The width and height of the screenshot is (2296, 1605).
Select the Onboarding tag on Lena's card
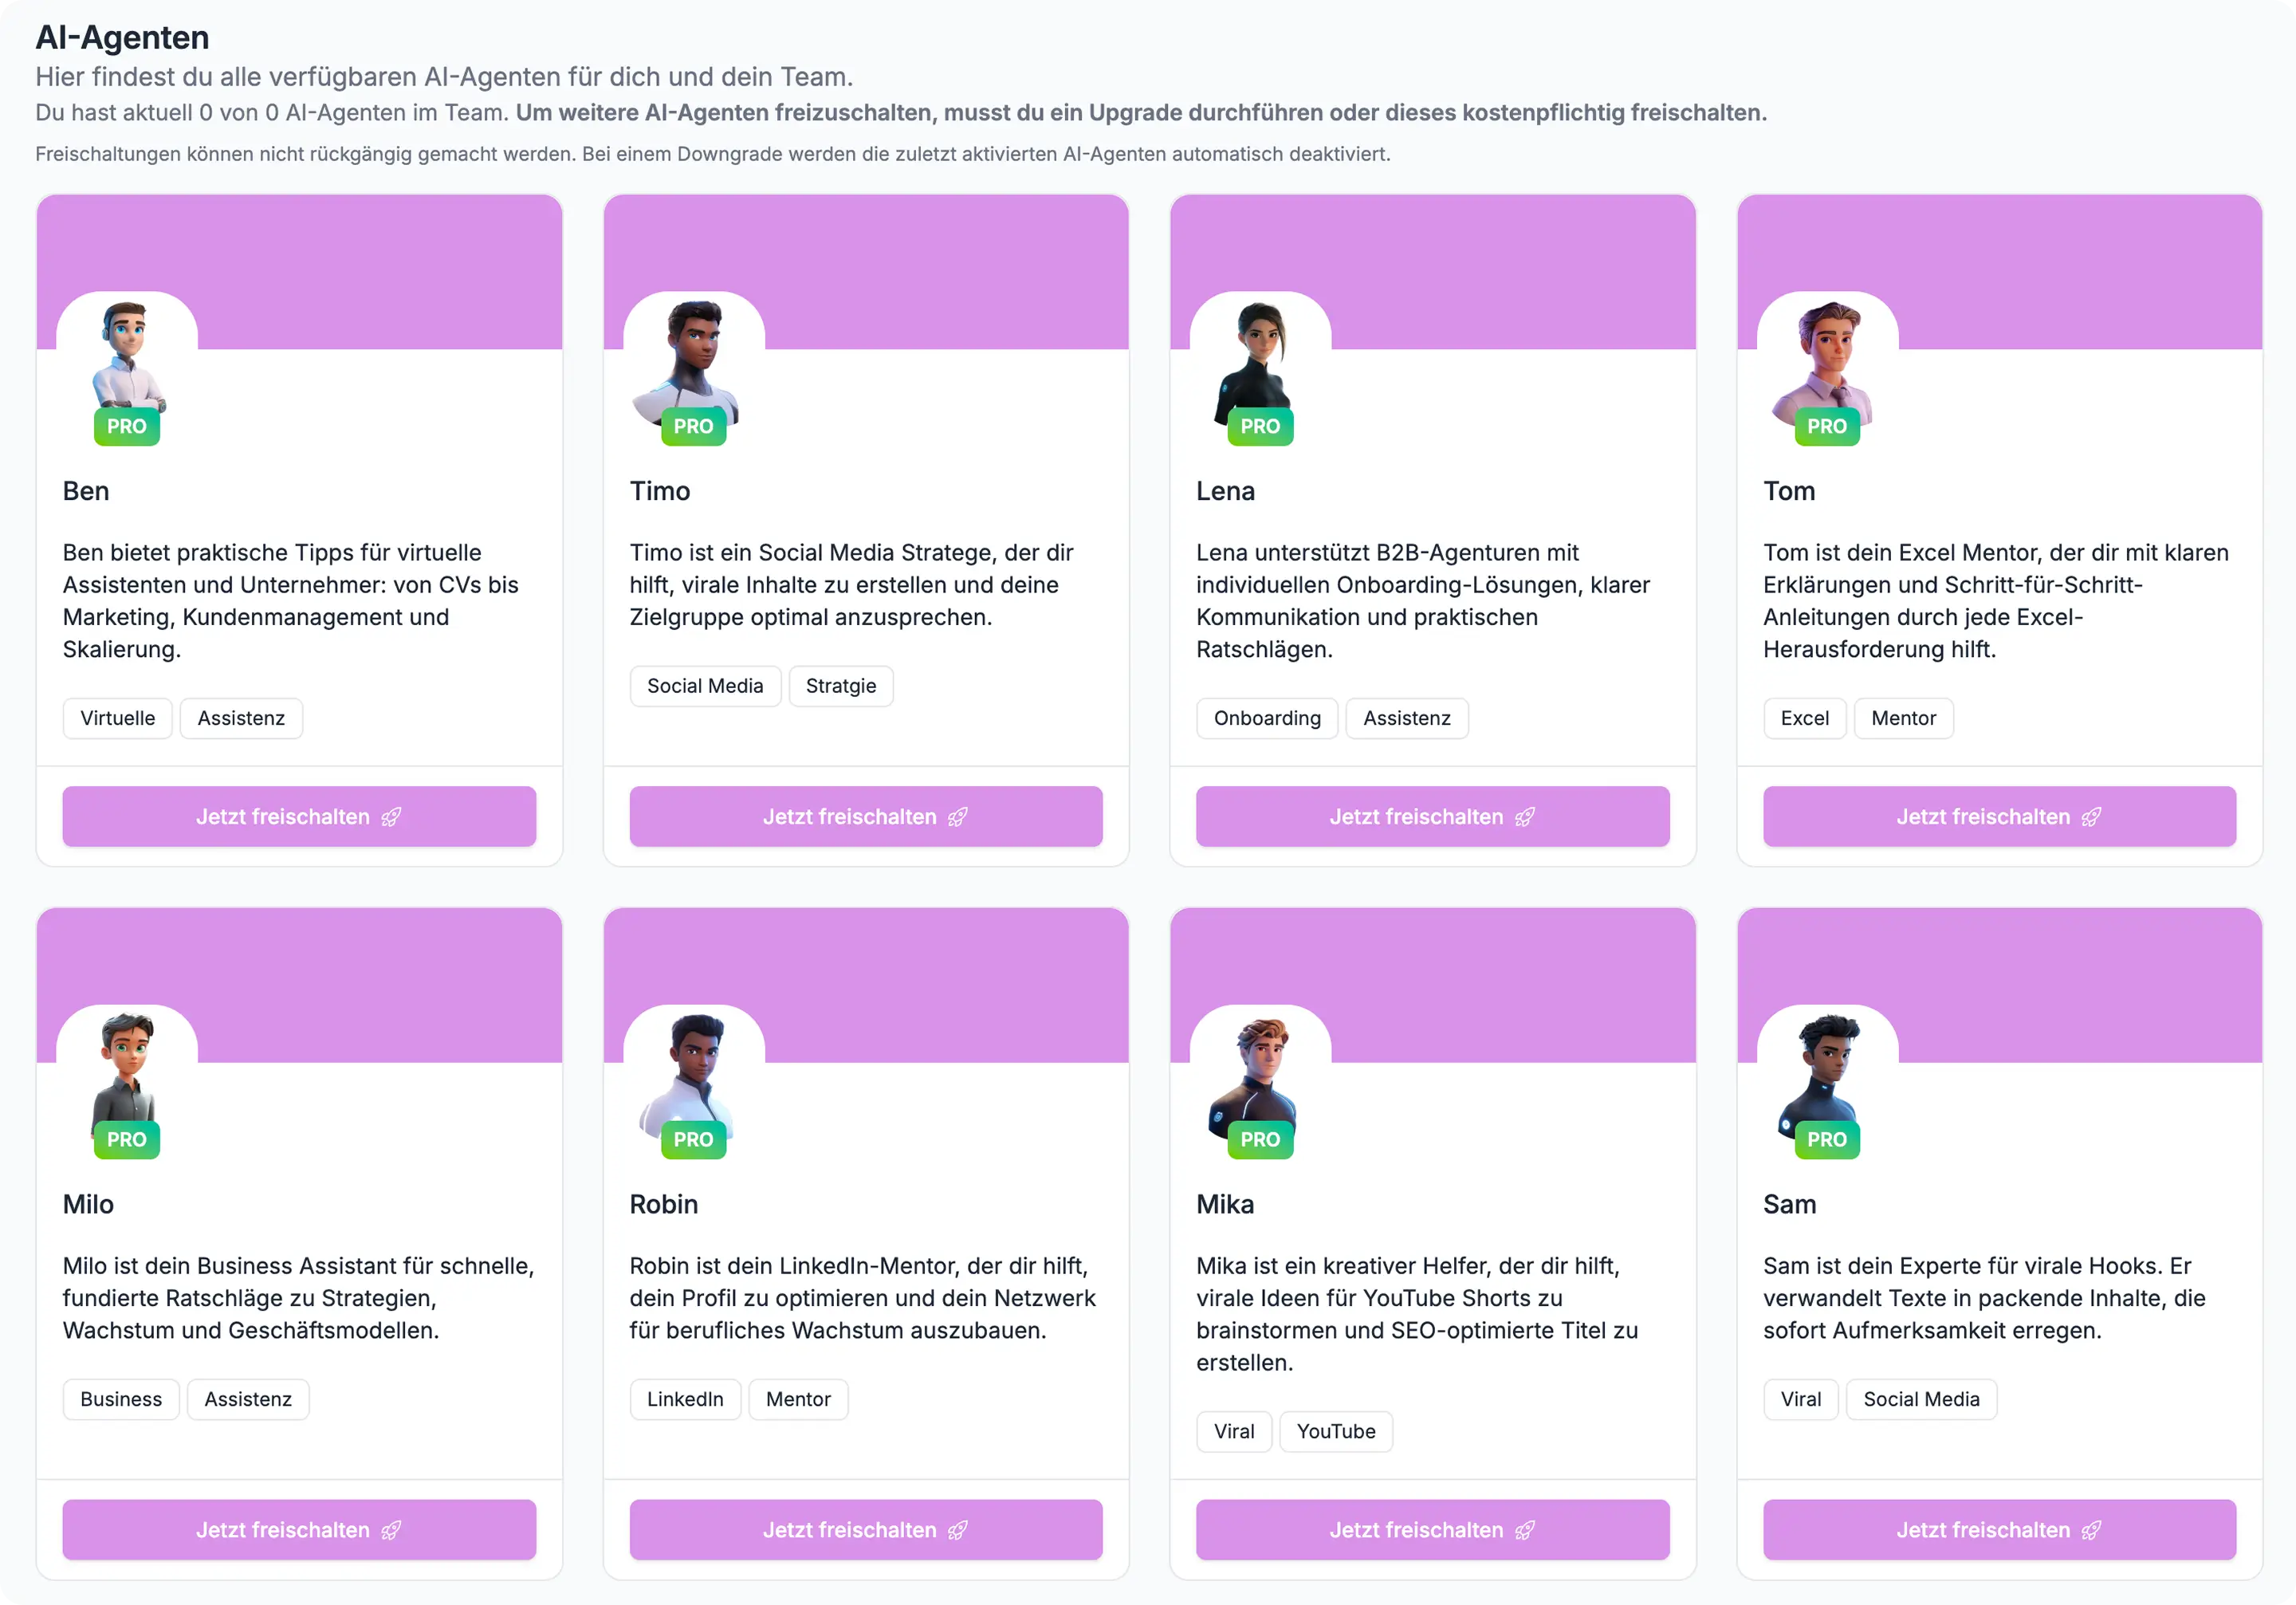click(x=1266, y=718)
